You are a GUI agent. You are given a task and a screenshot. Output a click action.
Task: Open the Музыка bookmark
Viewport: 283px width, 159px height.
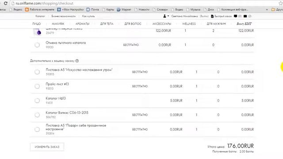point(193,10)
